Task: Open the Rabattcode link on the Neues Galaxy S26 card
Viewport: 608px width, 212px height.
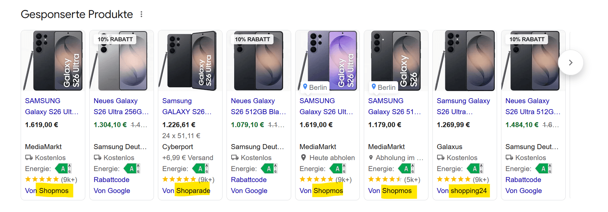Action: point(249,179)
